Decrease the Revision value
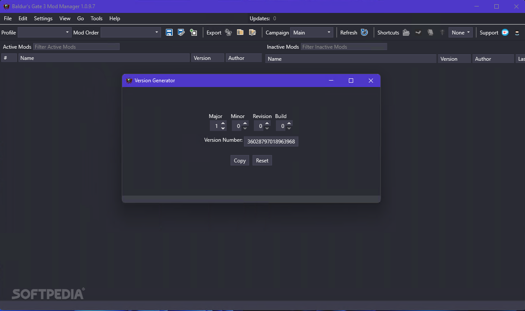This screenshot has width=525, height=311. [x=267, y=128]
